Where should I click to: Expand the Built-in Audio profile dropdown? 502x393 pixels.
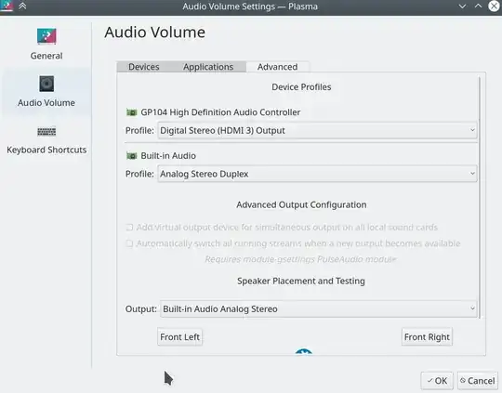coord(317,174)
